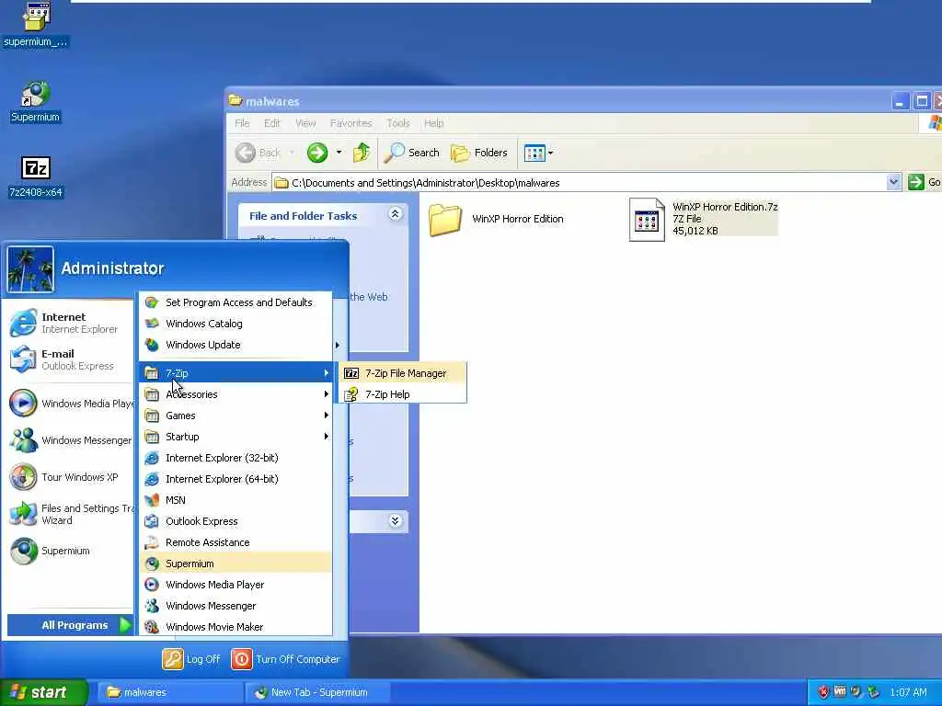Open View menu in malwares window
The height and width of the screenshot is (706, 942).
click(x=305, y=123)
